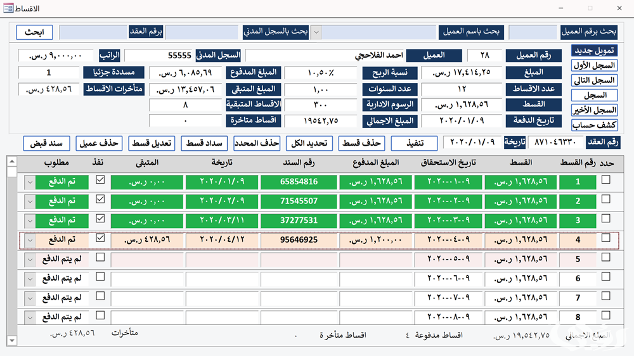Toggle نفذ checkbox for installment 8
The image size is (634, 356).
pos(100,315)
